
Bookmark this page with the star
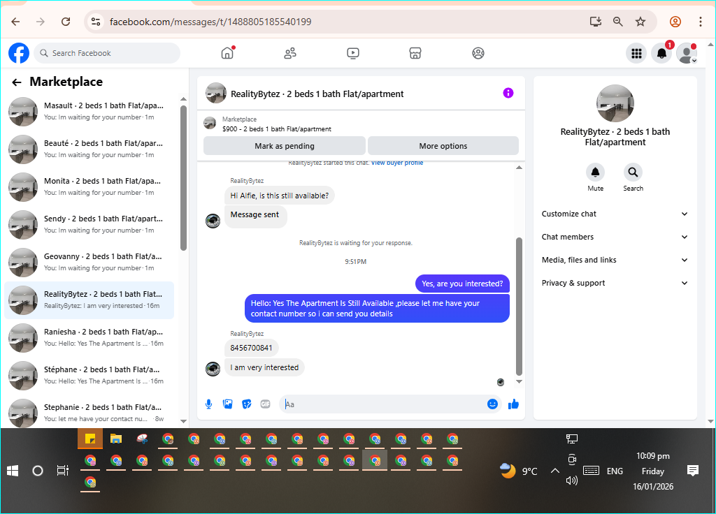[x=640, y=22]
